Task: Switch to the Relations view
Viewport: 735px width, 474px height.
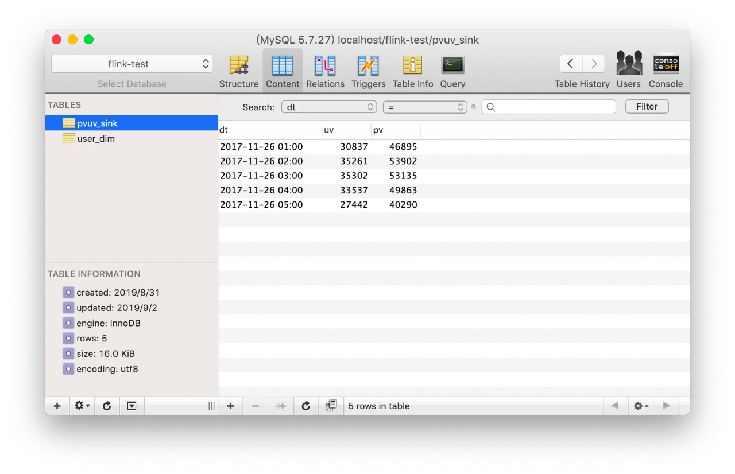Action: coord(325,71)
